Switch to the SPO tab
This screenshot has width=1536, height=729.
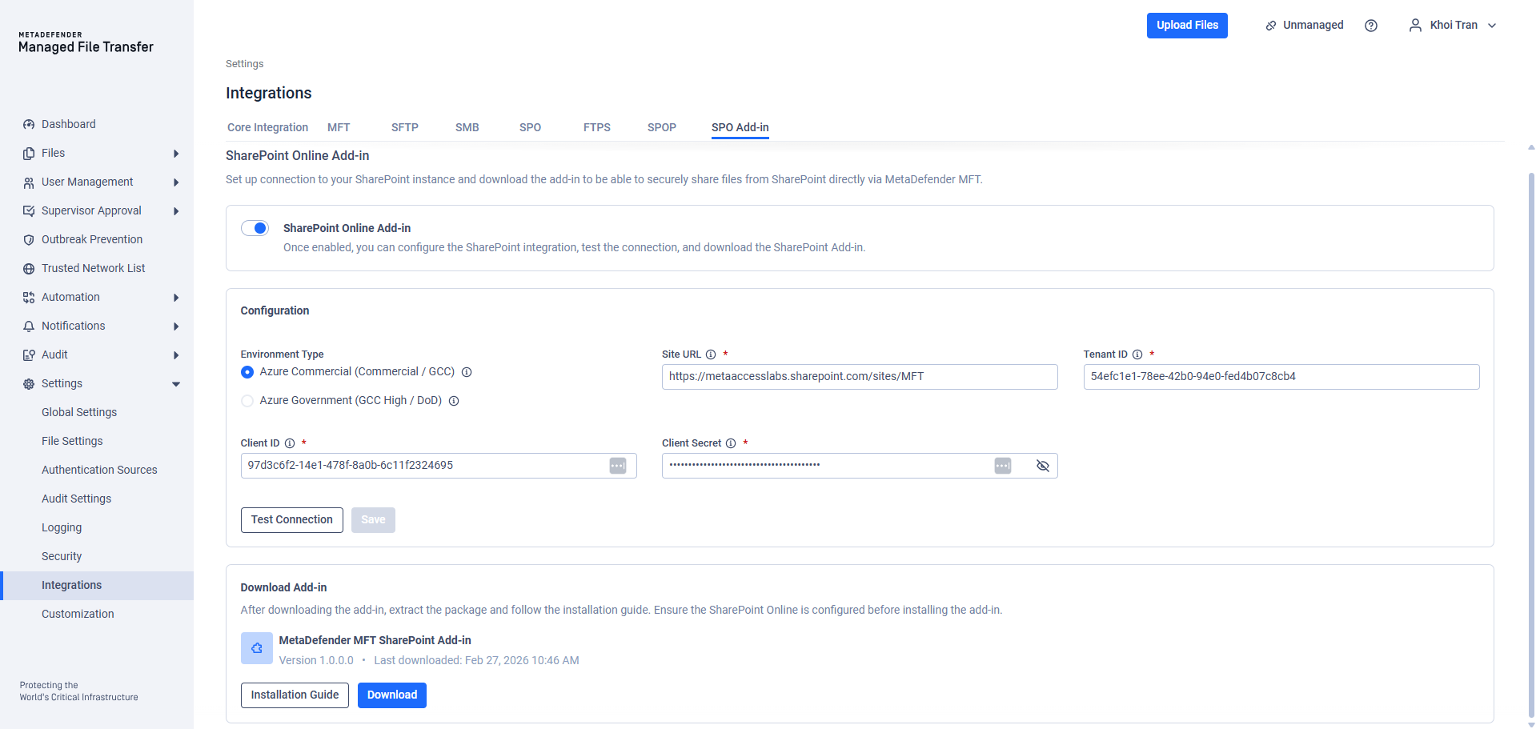pos(530,128)
